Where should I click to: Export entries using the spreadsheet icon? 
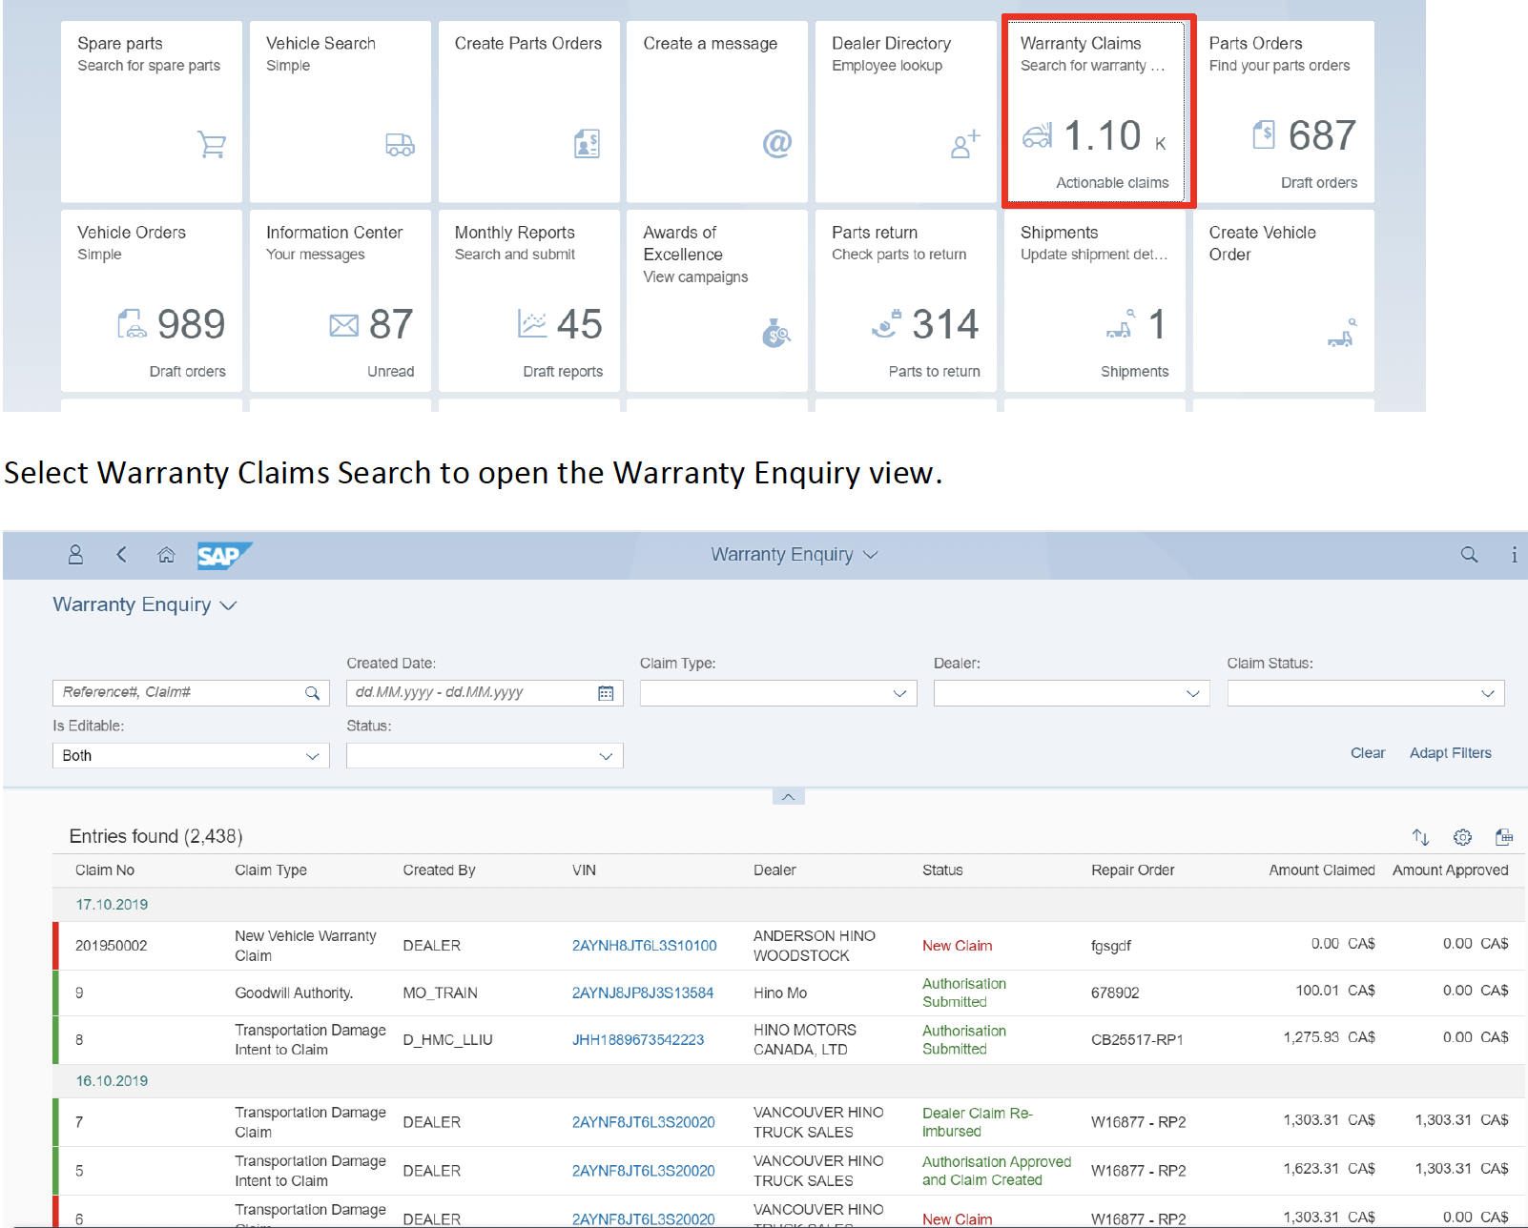[1505, 837]
